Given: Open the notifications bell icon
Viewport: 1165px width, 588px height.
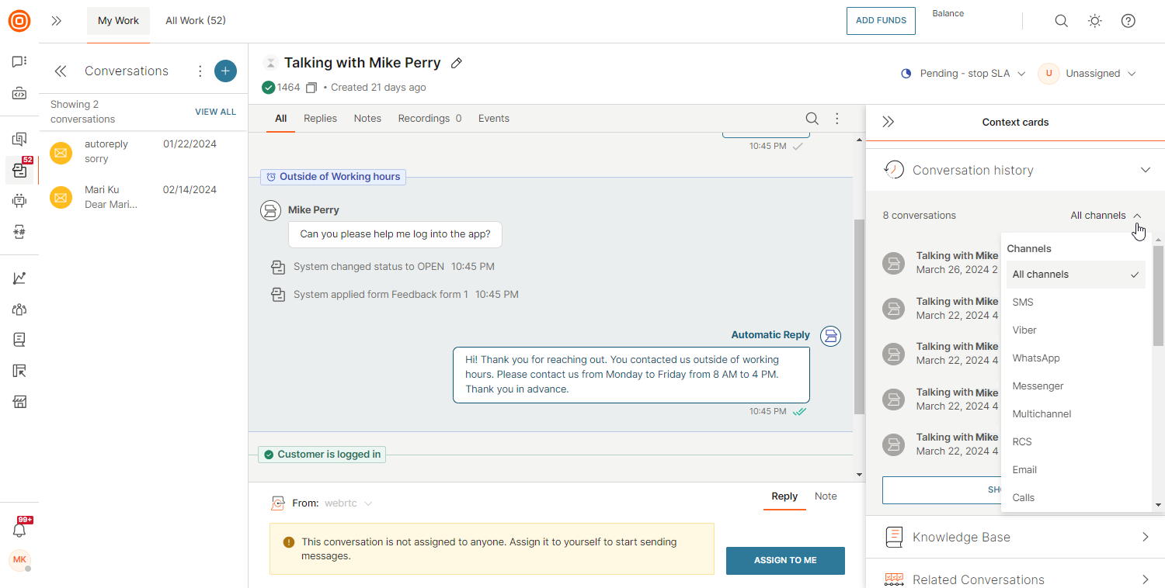Looking at the screenshot, I should 19,530.
